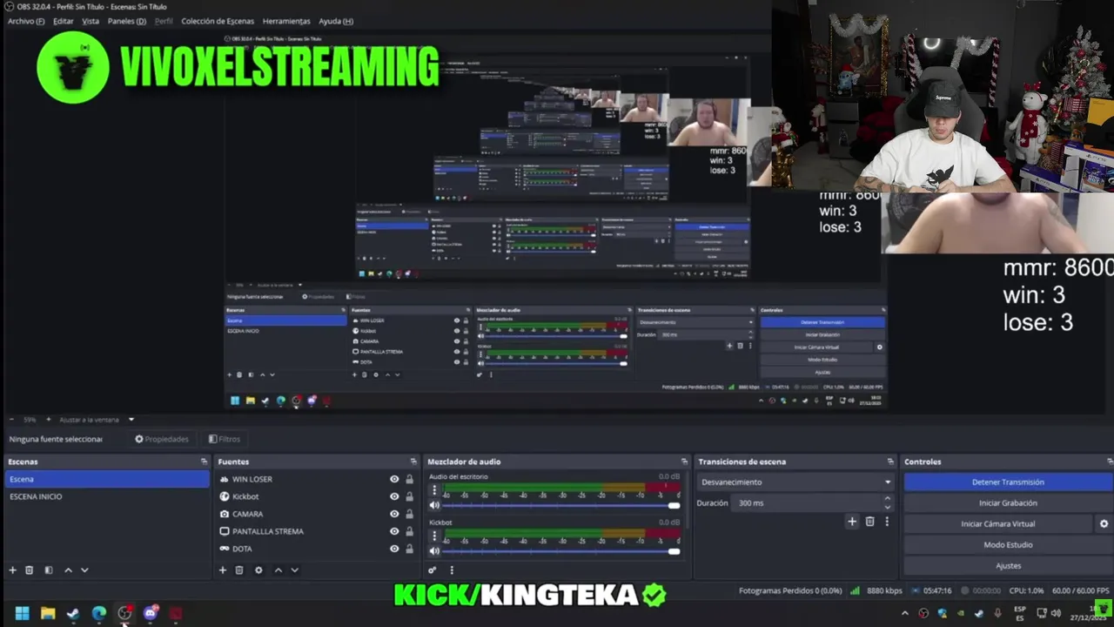Open Audio del escritorio options three dots
Screen dimensions: 1114x627
(x=434, y=490)
